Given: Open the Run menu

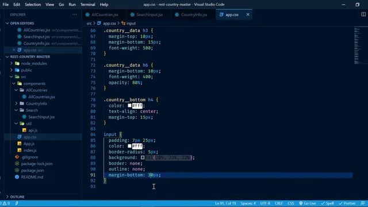Looking at the screenshot, I should click(72, 5).
